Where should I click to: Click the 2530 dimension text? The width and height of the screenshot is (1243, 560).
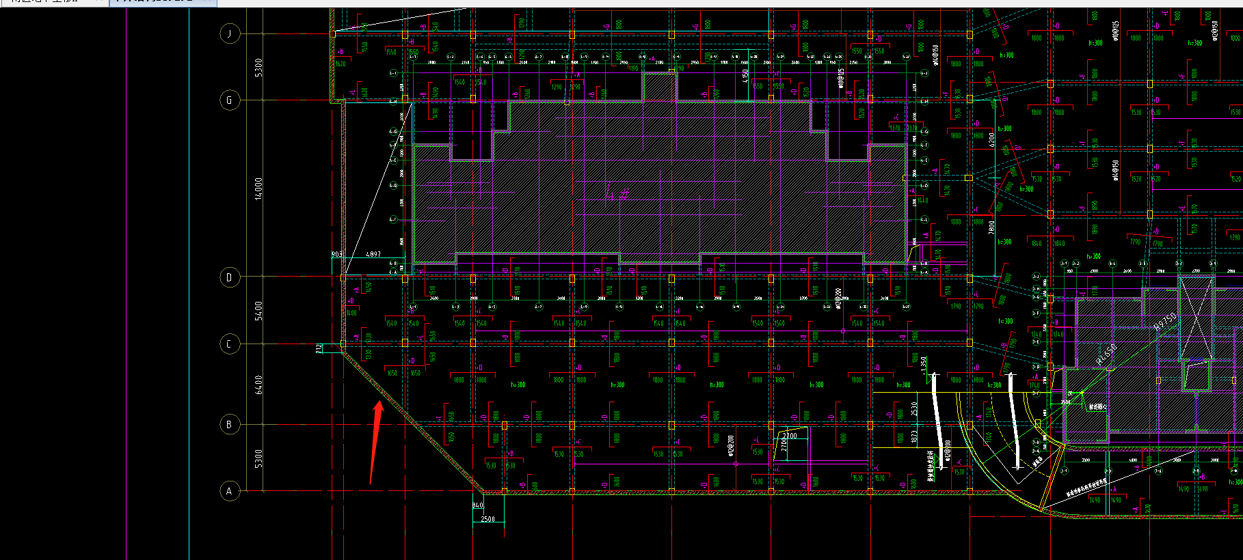[915, 409]
